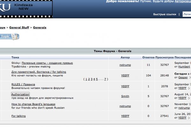Sort topics by the Ответов column header
Viewport: 191px width, 127px height.
click(x=148, y=57)
